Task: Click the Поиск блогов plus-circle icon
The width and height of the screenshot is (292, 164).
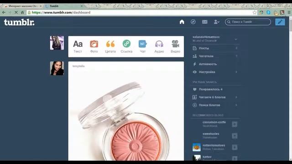Action: tap(195, 105)
